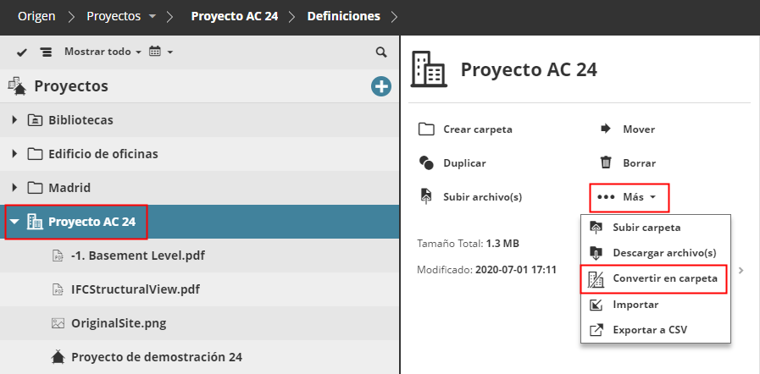
Task: Click the search magnifier icon
Action: click(381, 52)
